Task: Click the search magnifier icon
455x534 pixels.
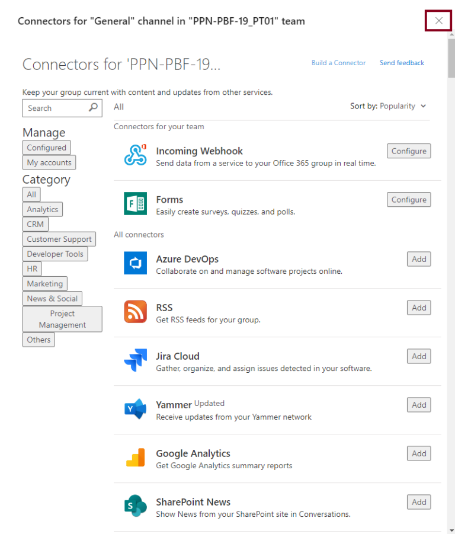Action: coord(93,108)
